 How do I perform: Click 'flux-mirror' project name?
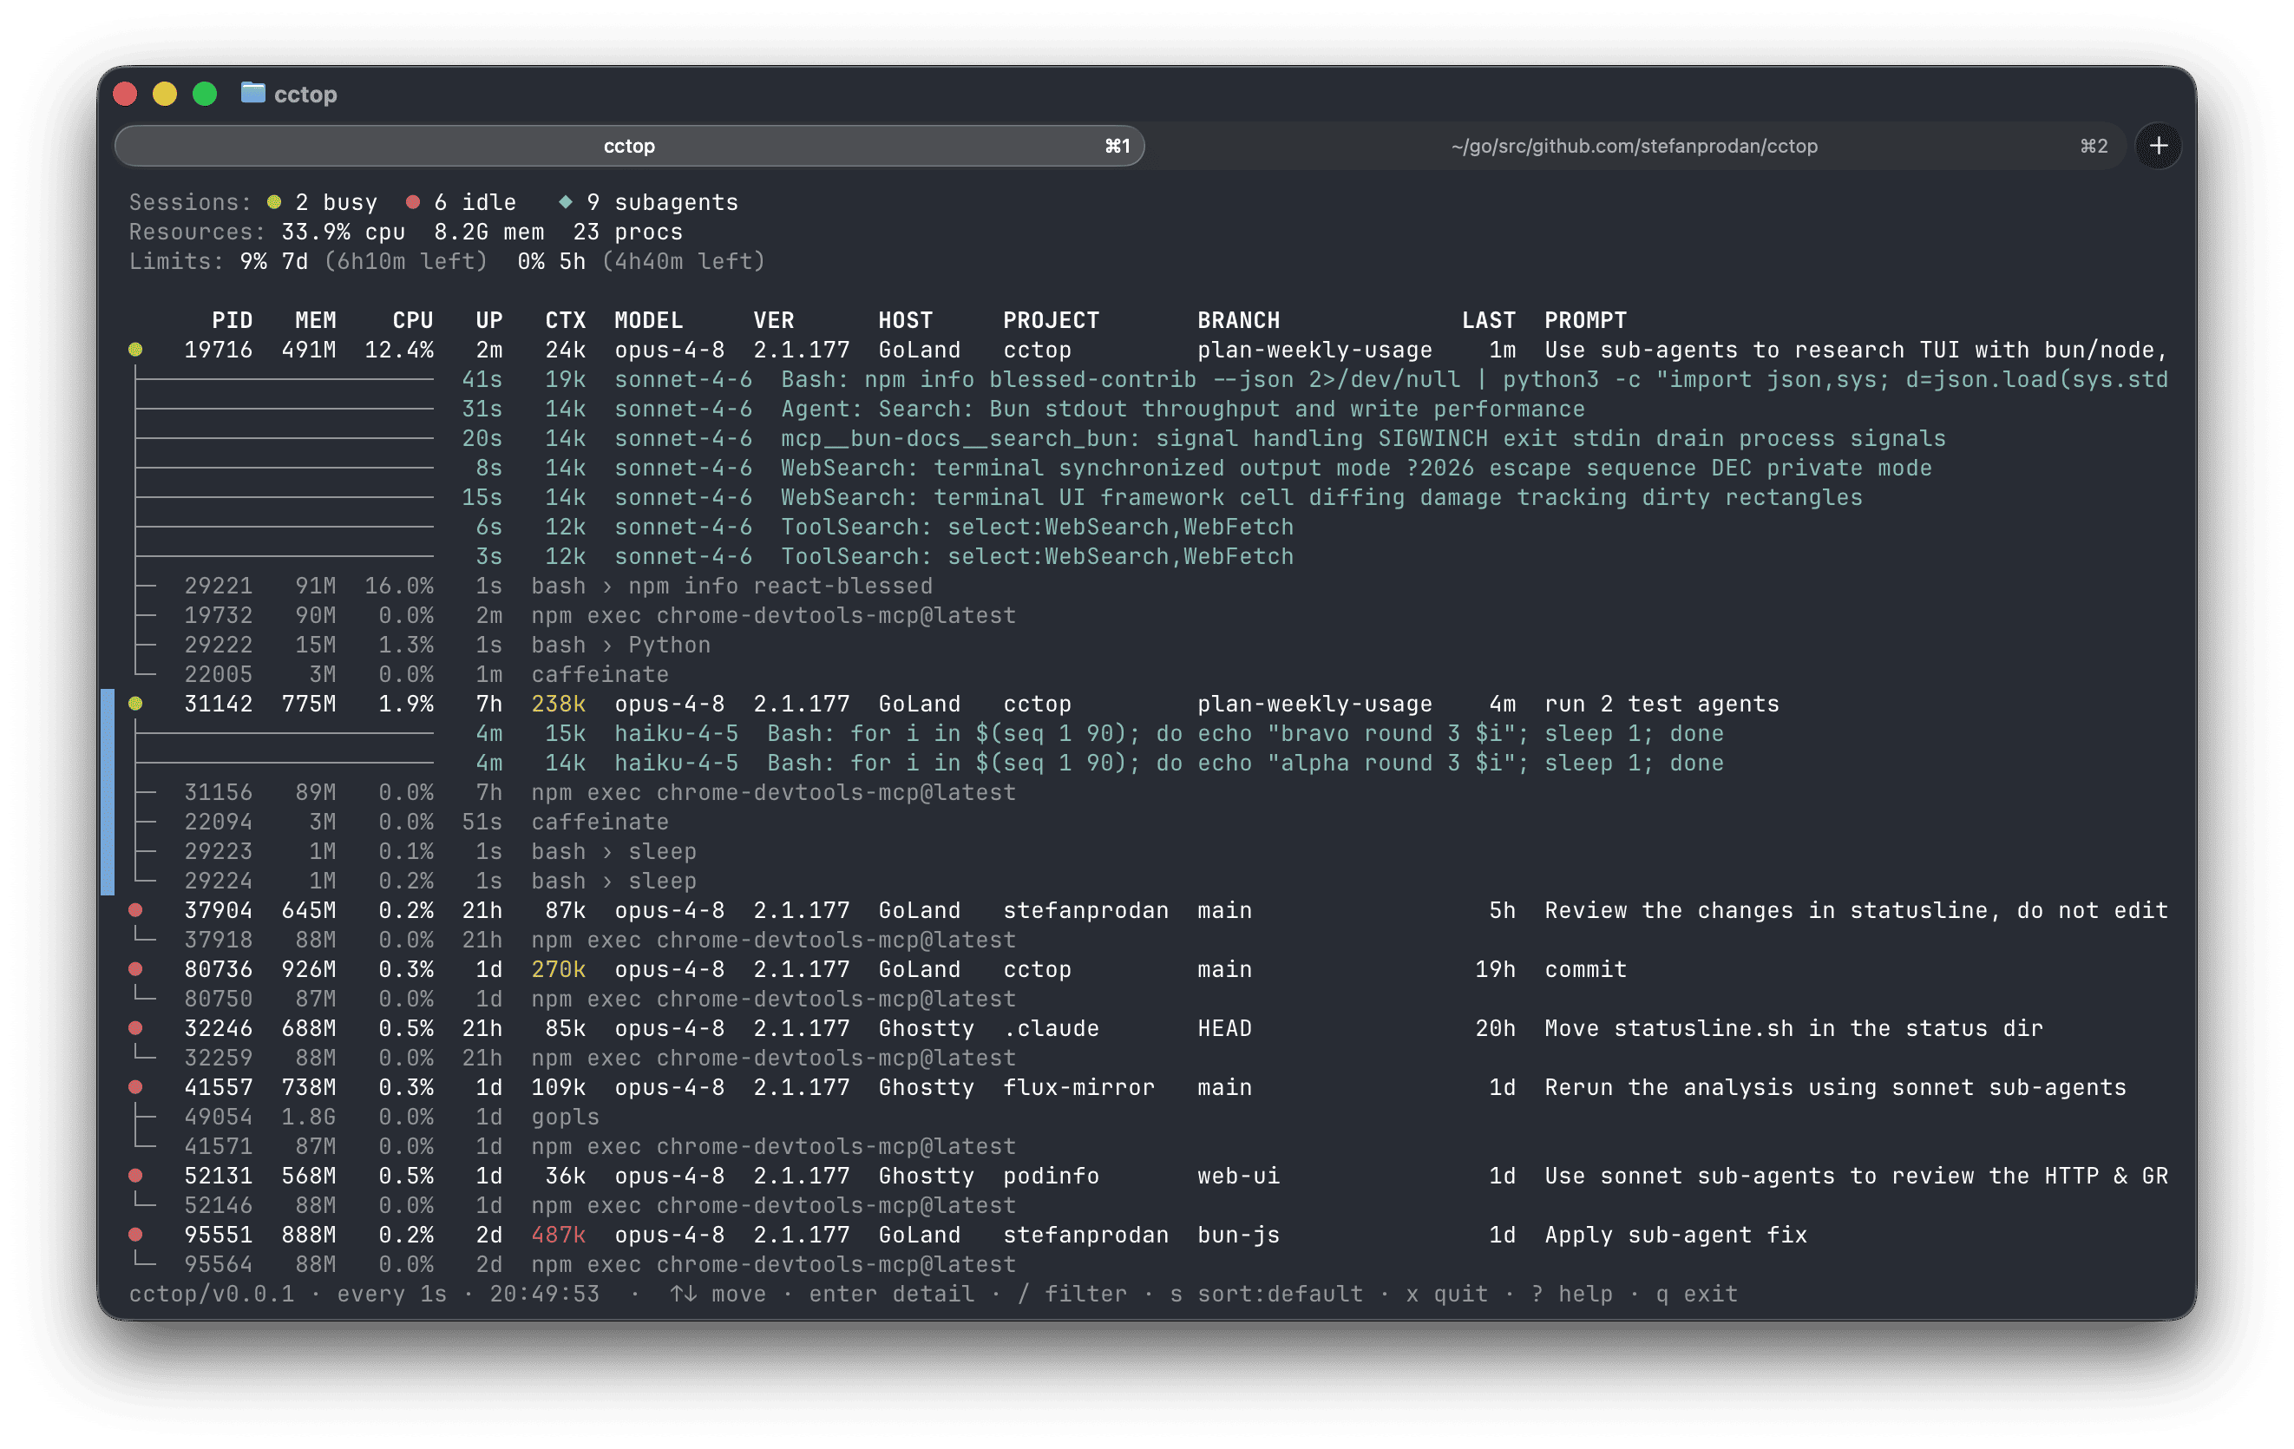click(x=1078, y=1087)
